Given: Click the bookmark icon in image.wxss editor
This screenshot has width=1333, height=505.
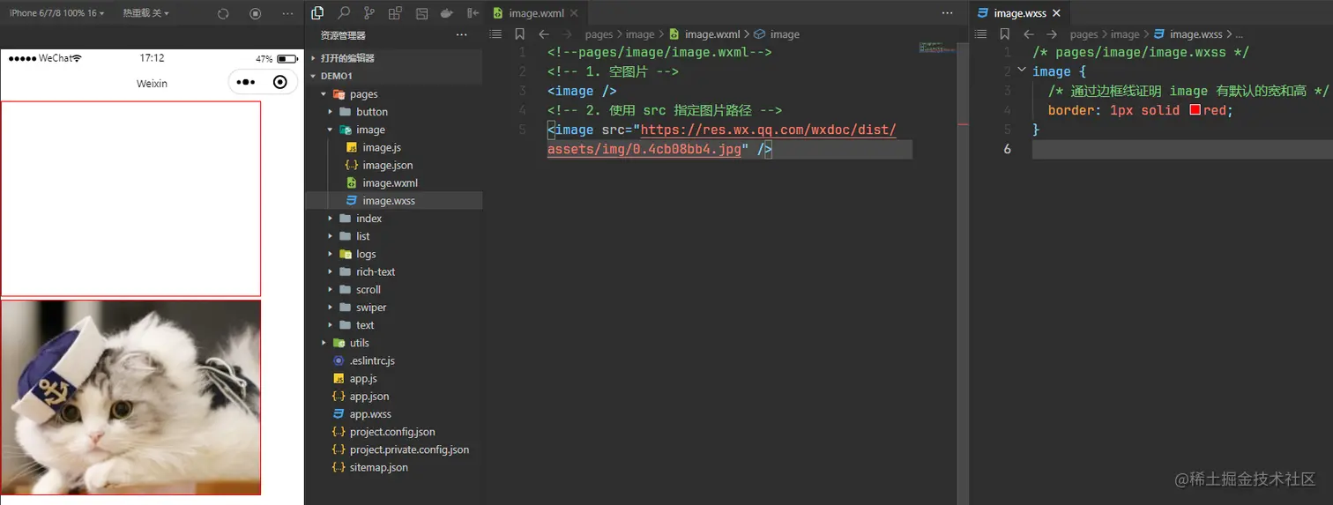Looking at the screenshot, I should coord(1005,34).
